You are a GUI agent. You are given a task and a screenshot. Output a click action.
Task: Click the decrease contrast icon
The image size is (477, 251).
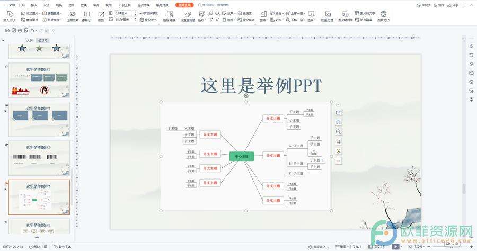tap(217, 13)
